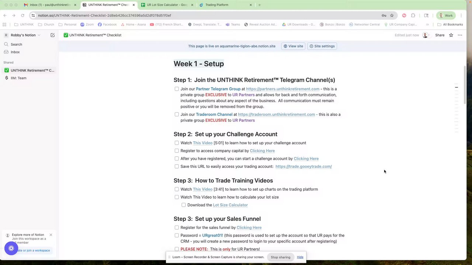The image size is (472, 265).
Task: Open the UR Company Capital bookmark
Action: pyautogui.click(x=400, y=25)
